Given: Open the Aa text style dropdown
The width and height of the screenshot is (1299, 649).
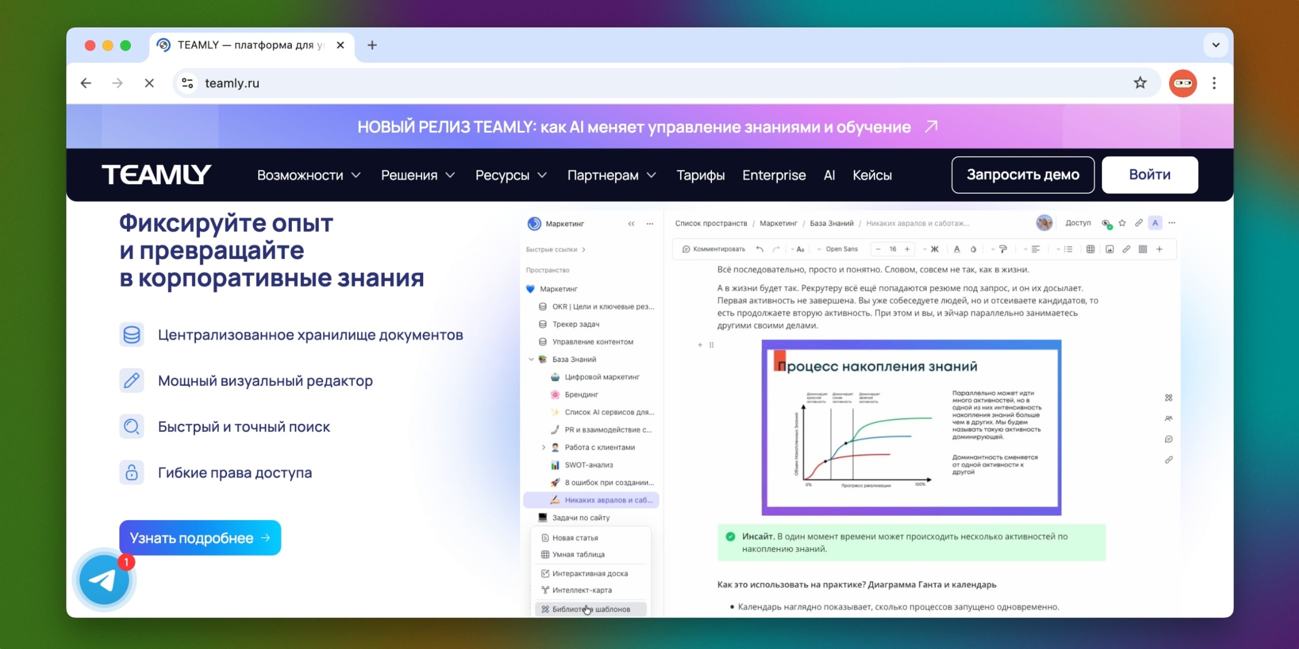Looking at the screenshot, I should [x=798, y=249].
